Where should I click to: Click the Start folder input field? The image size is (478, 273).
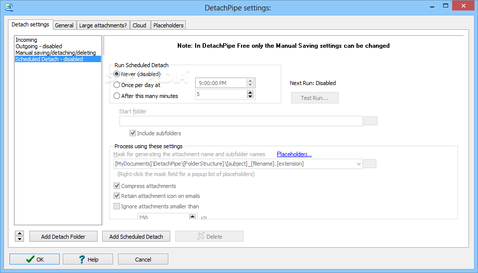pos(241,121)
